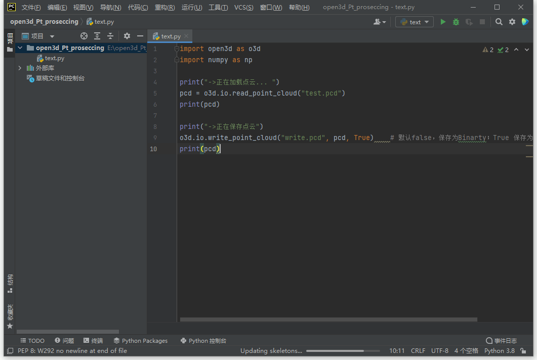Image resolution: width=537 pixels, height=360 pixels.
Task: Open IDE settings gear in top toolbar
Action: click(x=512, y=22)
